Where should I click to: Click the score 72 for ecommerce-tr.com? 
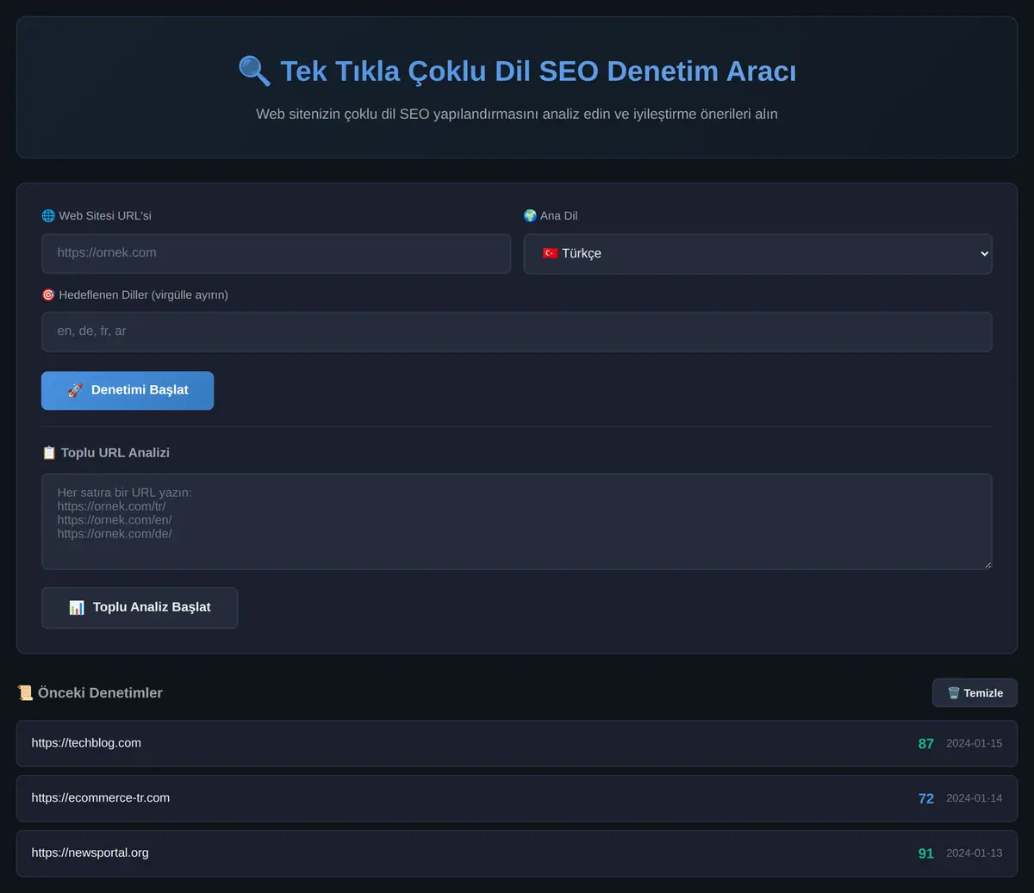pyautogui.click(x=926, y=799)
